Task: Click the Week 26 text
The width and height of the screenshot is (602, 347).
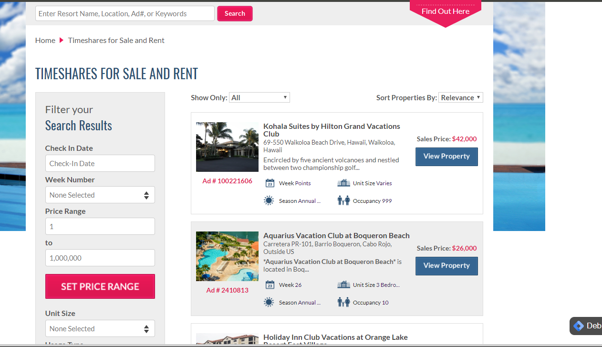Action: 290,285
